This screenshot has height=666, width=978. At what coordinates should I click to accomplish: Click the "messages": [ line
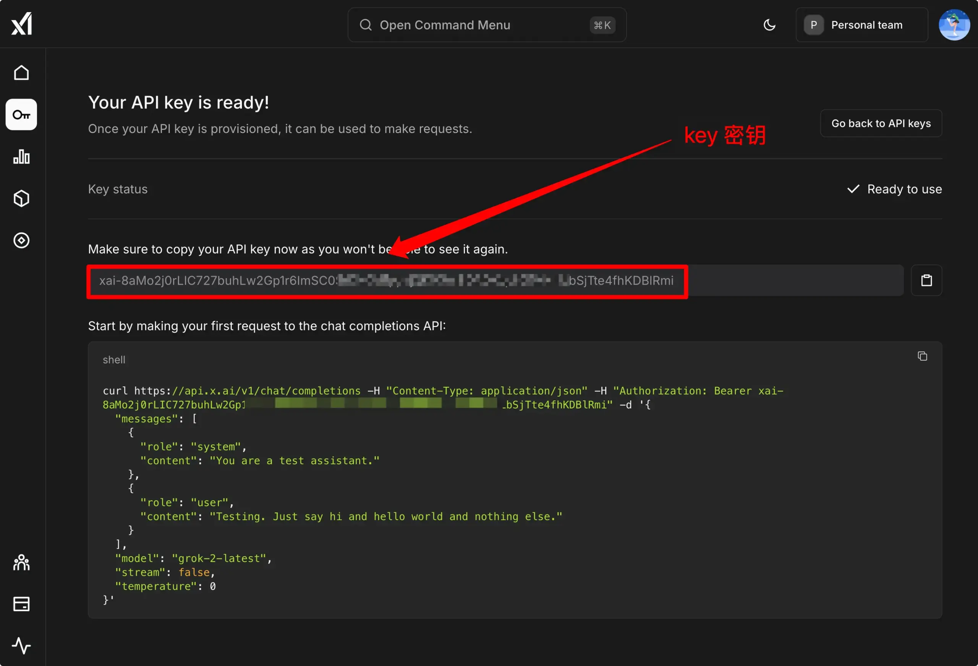point(156,418)
